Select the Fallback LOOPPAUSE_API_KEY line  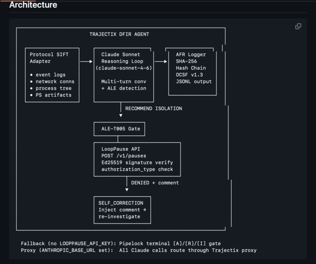coord(121,243)
